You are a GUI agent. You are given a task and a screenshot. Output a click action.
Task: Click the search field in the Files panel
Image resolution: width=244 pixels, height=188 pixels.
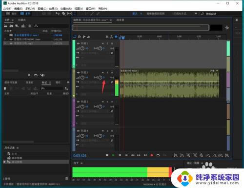[51, 26]
